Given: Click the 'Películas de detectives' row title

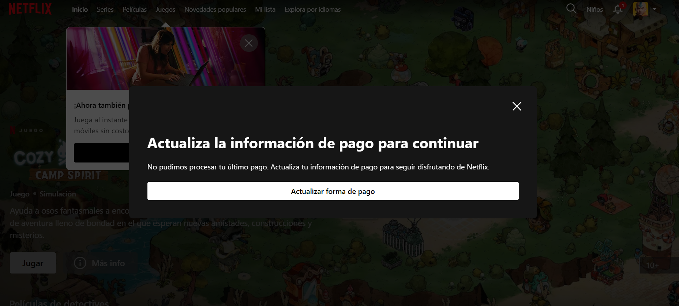Looking at the screenshot, I should click(59, 303).
